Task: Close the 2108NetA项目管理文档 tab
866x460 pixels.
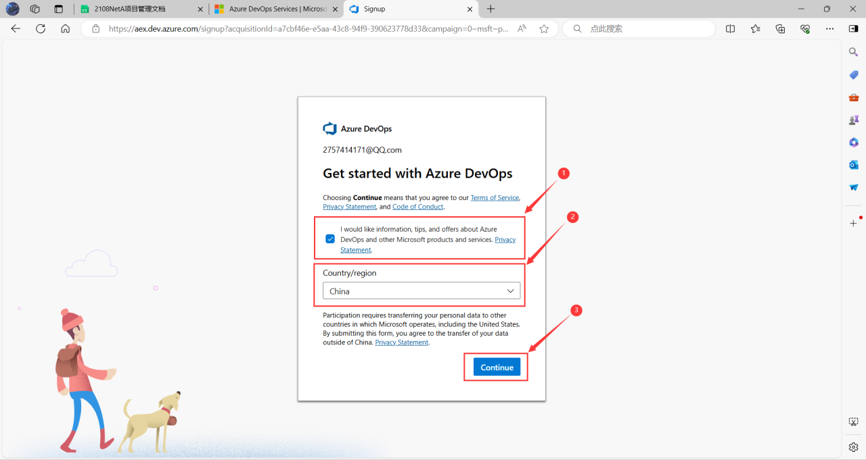Action: click(200, 9)
